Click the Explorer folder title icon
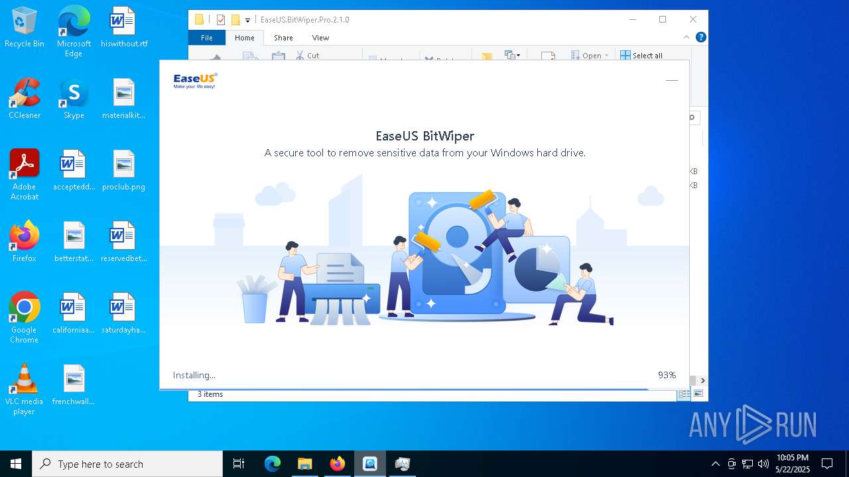The image size is (849, 477). 199,20
